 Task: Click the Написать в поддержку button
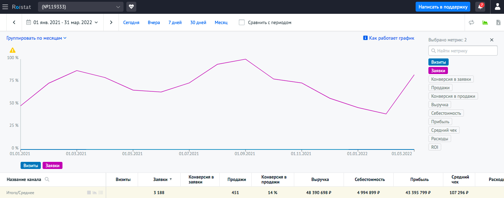coord(443,7)
